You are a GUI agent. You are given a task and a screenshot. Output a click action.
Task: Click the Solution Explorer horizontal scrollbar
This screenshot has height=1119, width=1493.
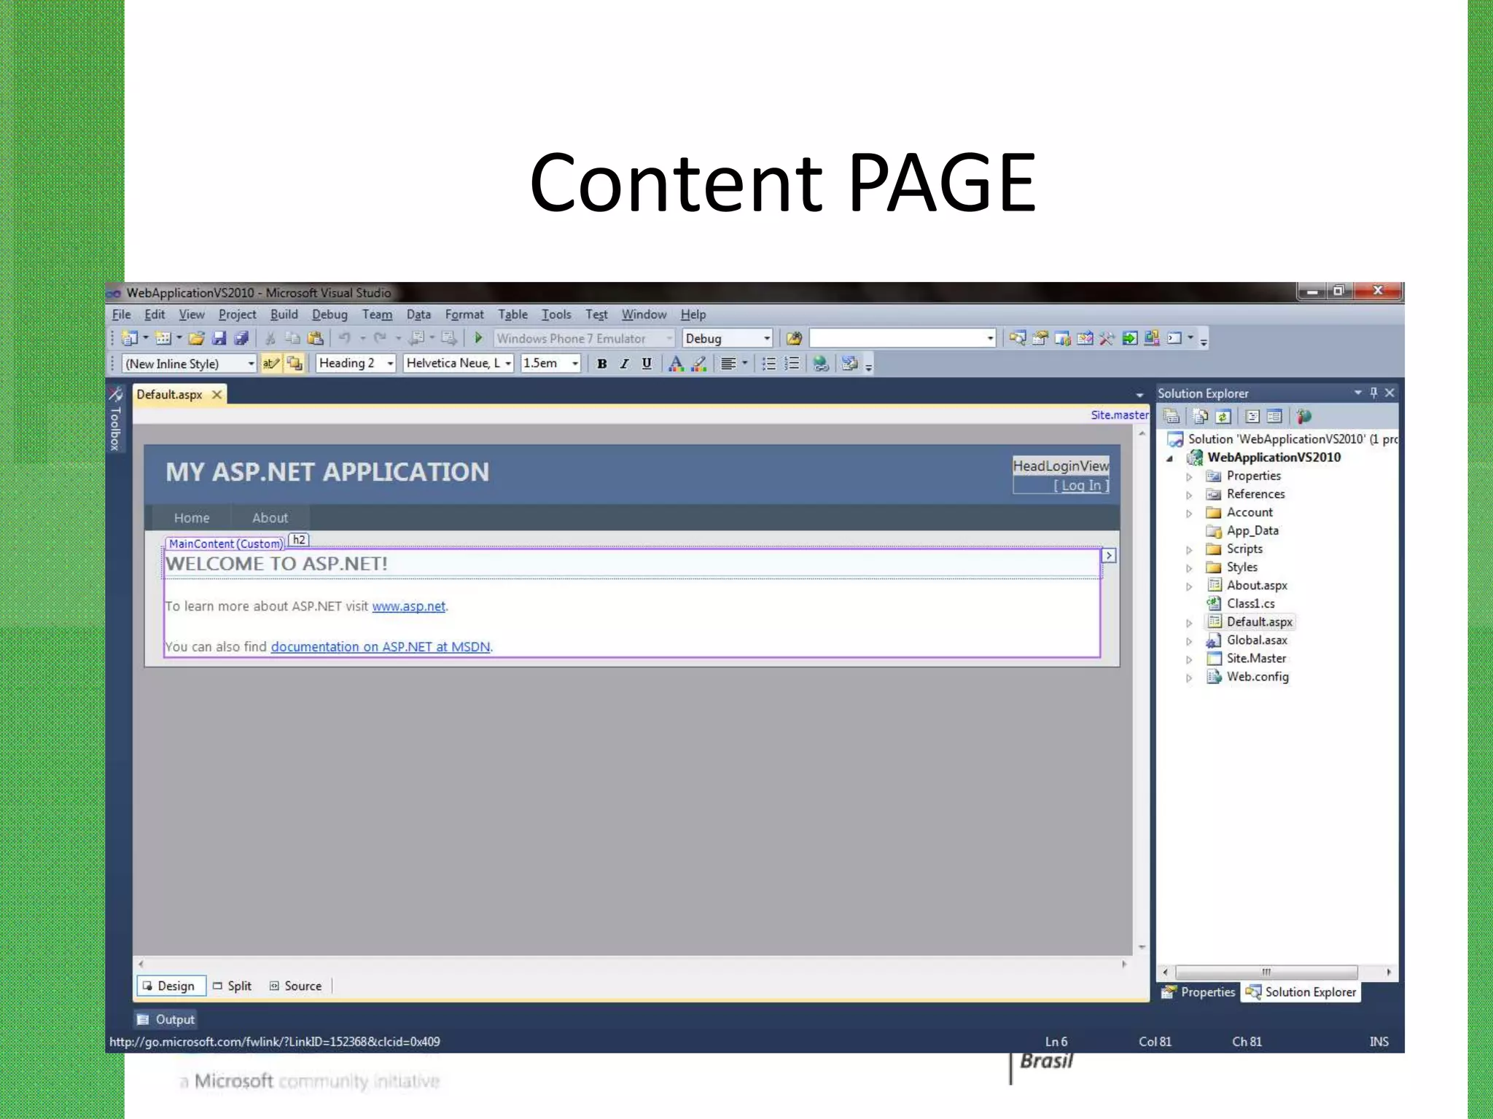pyautogui.click(x=1266, y=972)
